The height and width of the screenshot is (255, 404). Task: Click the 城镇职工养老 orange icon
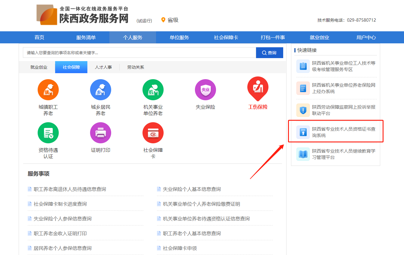(48, 90)
